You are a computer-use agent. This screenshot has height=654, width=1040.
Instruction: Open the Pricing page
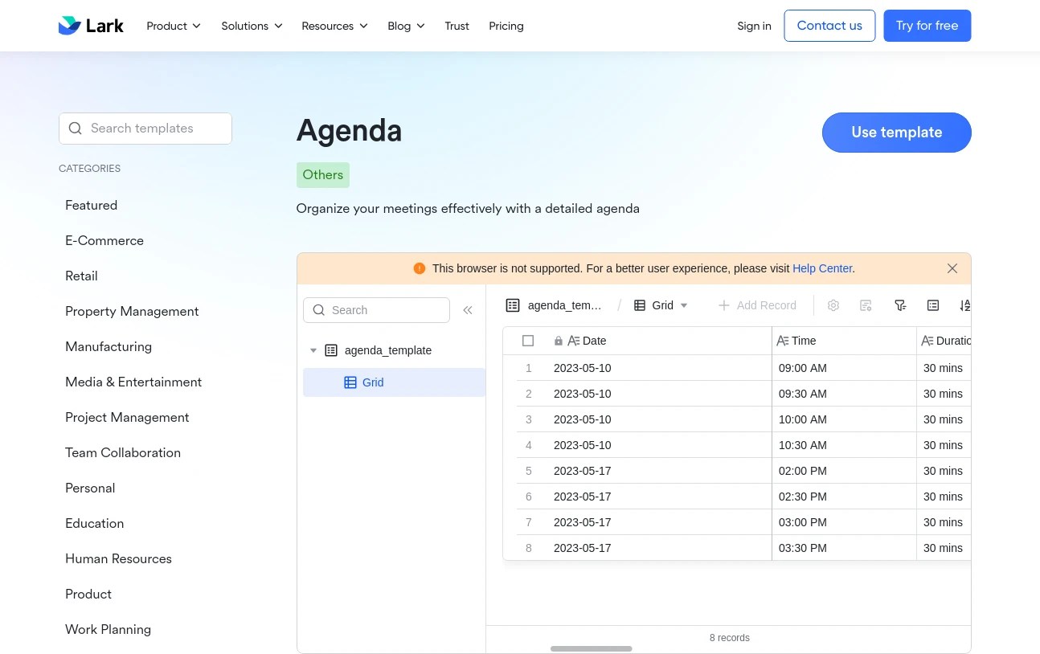[x=506, y=26]
